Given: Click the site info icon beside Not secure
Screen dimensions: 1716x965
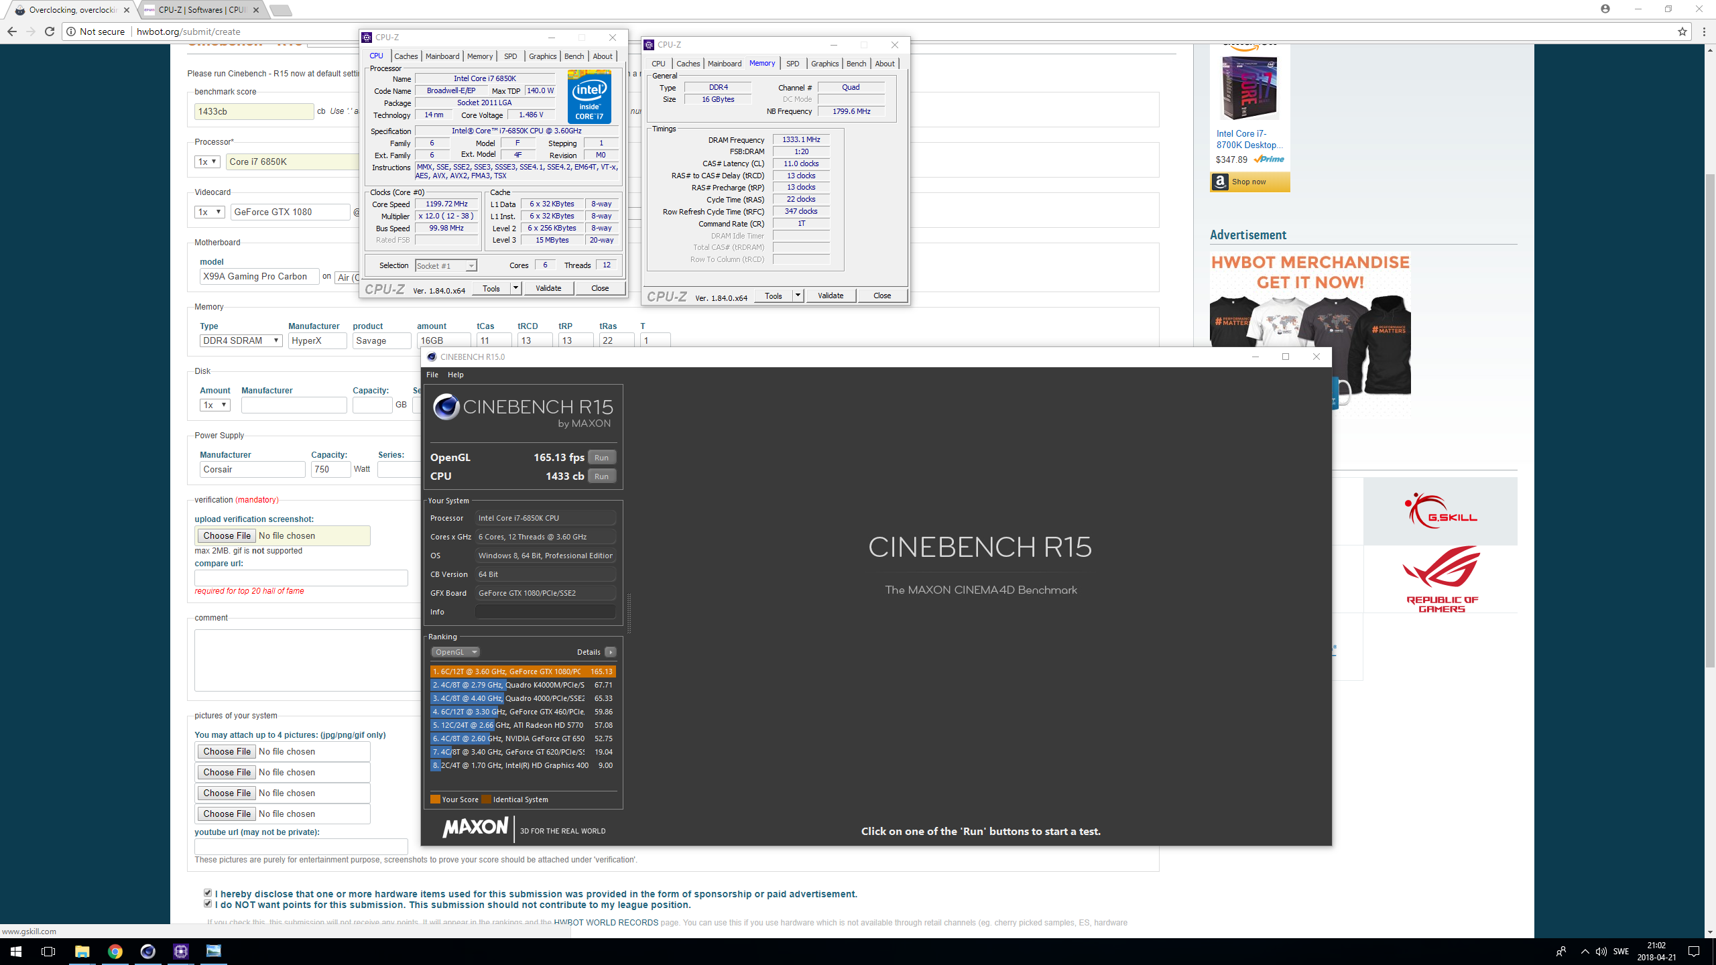Looking at the screenshot, I should (70, 31).
